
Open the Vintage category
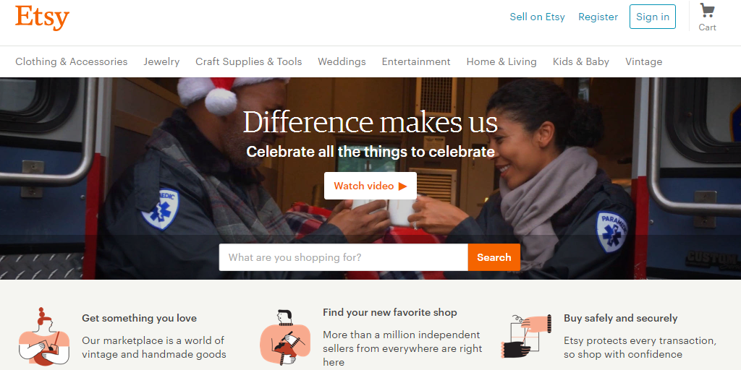click(643, 61)
